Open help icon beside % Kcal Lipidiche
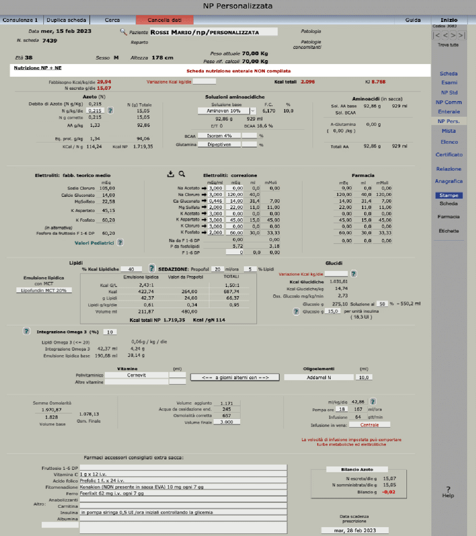Viewport: 476px width, 536px height. pos(152,268)
